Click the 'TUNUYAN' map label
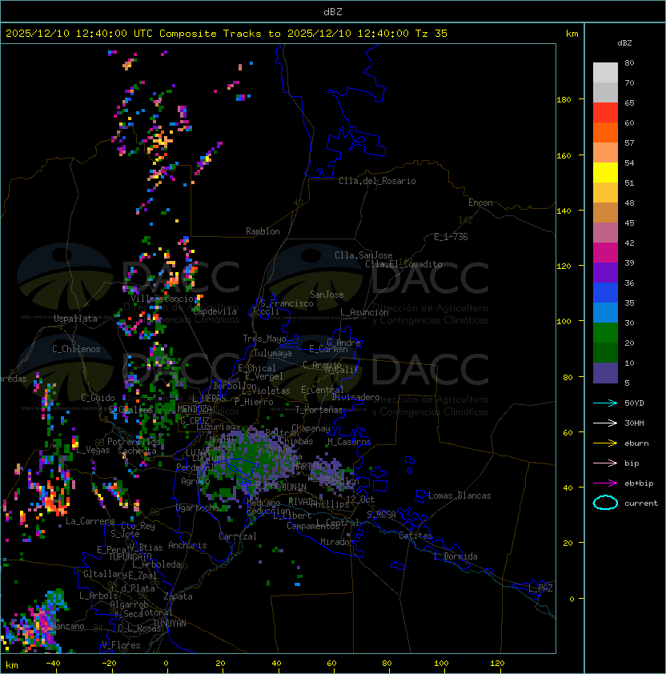Viewport: 666px width, 674px height. pyautogui.click(x=170, y=624)
